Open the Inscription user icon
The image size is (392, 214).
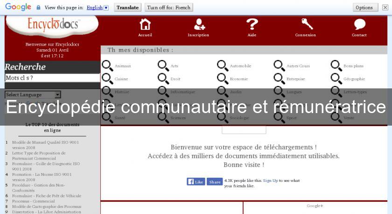coord(199,24)
